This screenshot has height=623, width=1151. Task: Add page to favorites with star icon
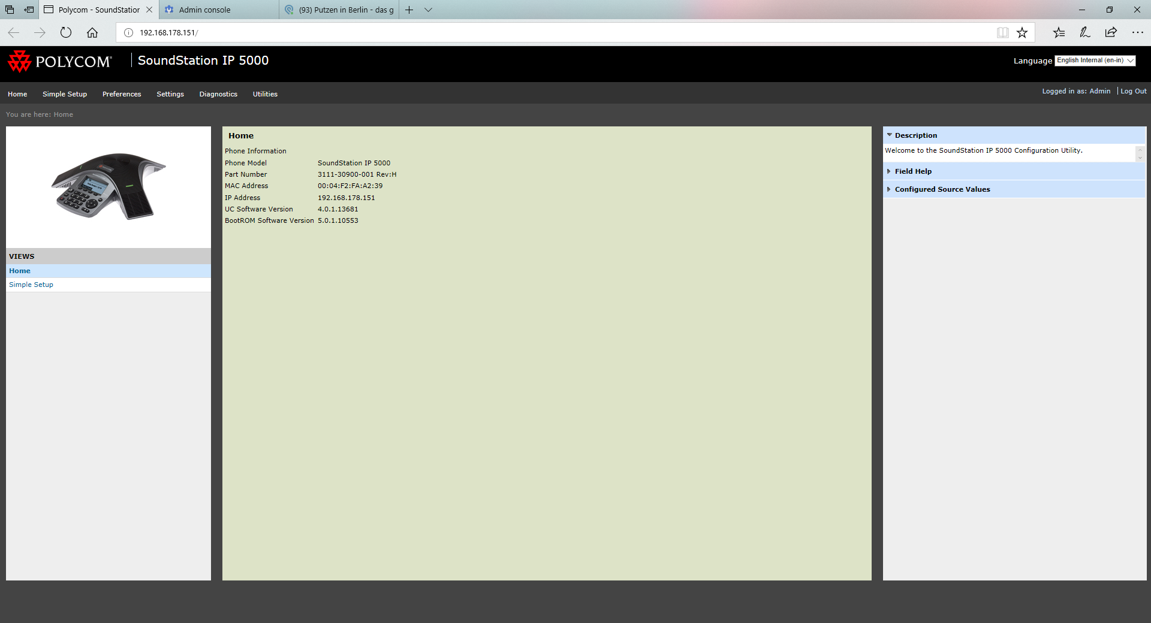click(x=1022, y=33)
